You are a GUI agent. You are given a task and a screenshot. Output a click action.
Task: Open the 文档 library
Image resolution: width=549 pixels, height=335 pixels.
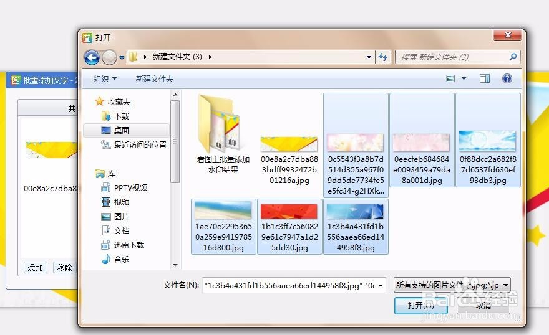pyautogui.click(x=122, y=230)
